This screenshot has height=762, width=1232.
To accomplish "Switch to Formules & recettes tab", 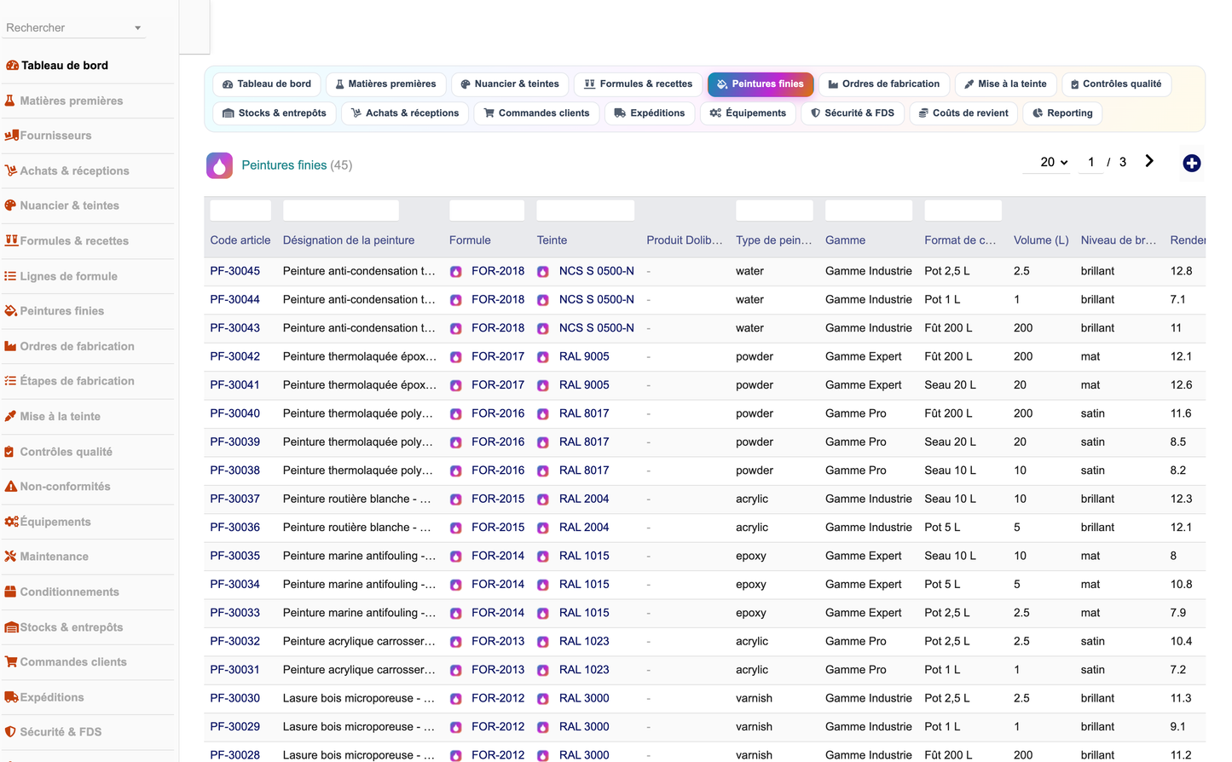I will [639, 84].
